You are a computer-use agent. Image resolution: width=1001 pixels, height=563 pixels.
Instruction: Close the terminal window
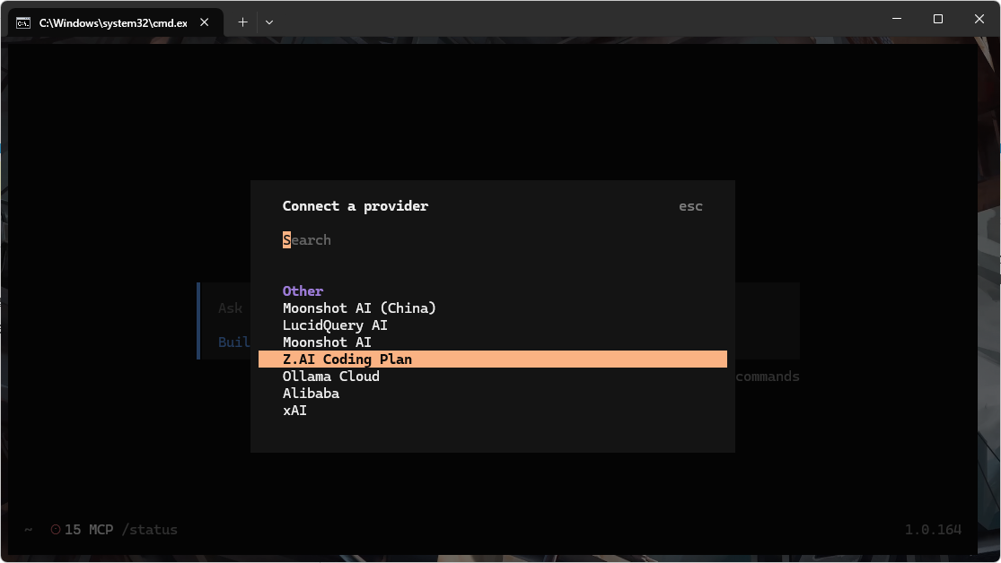coord(979,19)
